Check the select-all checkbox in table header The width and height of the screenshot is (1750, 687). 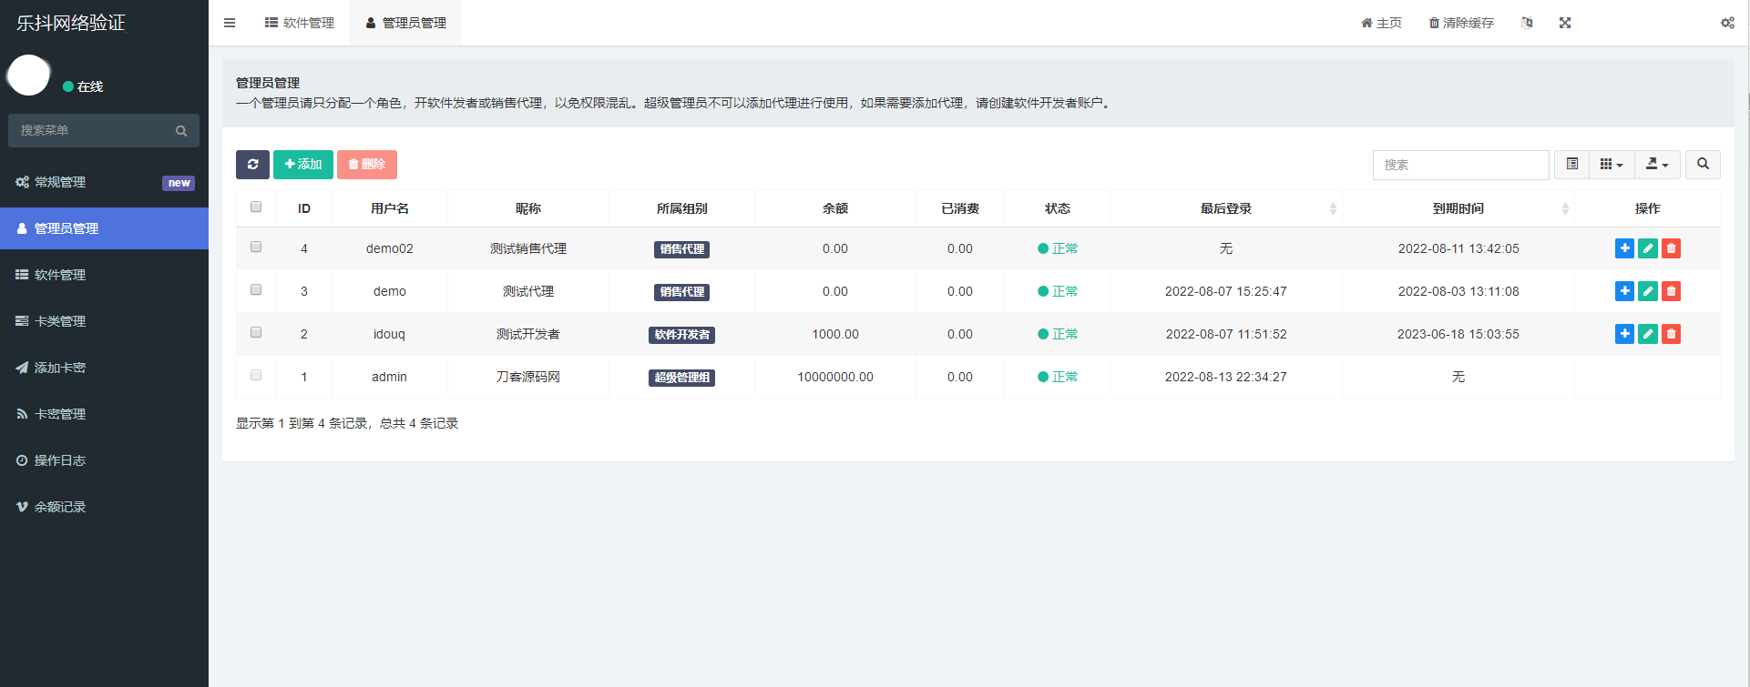(x=256, y=207)
